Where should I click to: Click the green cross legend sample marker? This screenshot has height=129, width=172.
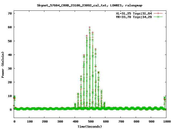(158, 17)
